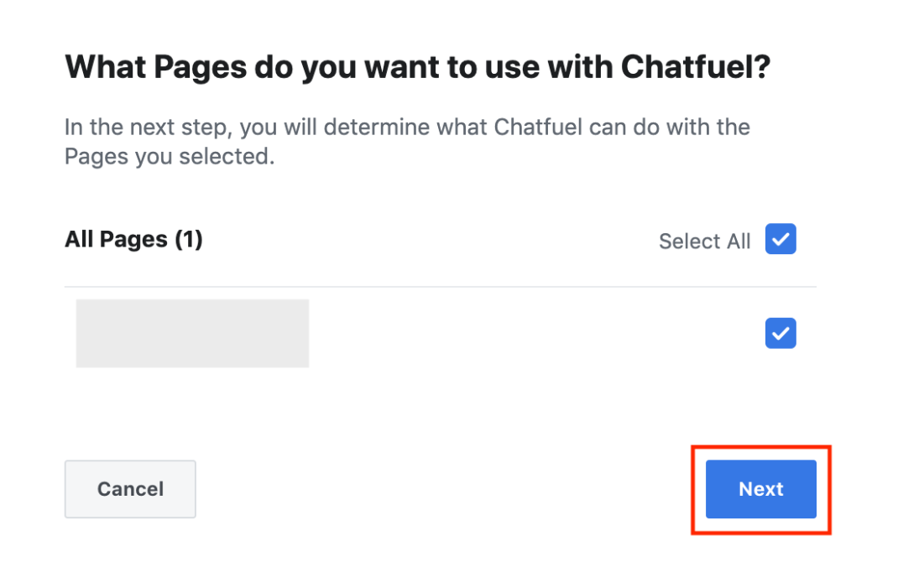
Task: Click the "All Pages (1)" heading
Action: pos(133,239)
